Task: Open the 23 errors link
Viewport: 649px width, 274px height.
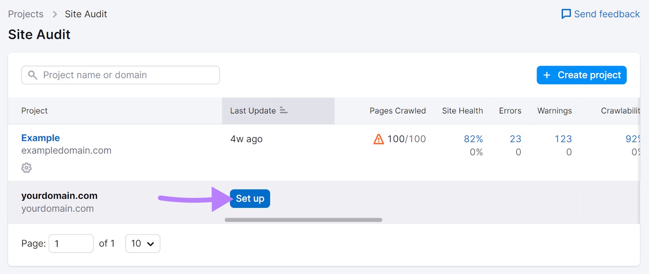Action: tap(516, 139)
